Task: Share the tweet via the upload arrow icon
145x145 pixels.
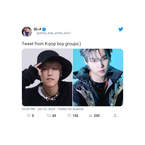Action: point(115,116)
